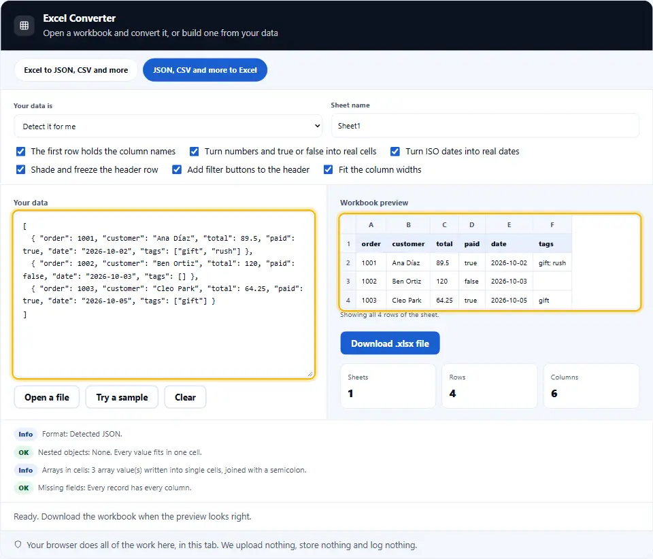The height and width of the screenshot is (559, 653).
Task: Click the 'false' paid cell
Action: pyautogui.click(x=472, y=282)
